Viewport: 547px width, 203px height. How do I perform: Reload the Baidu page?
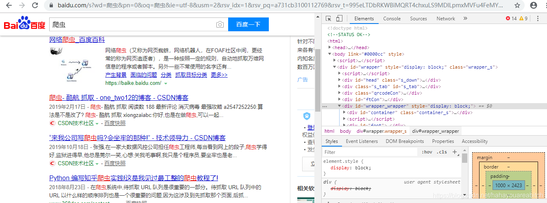tap(35, 6)
